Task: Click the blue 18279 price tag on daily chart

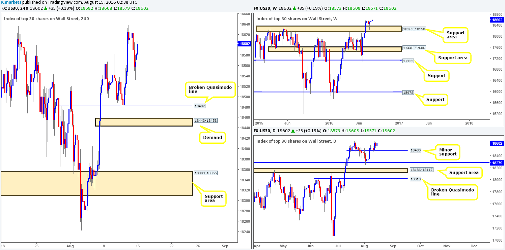Action: coord(497,163)
